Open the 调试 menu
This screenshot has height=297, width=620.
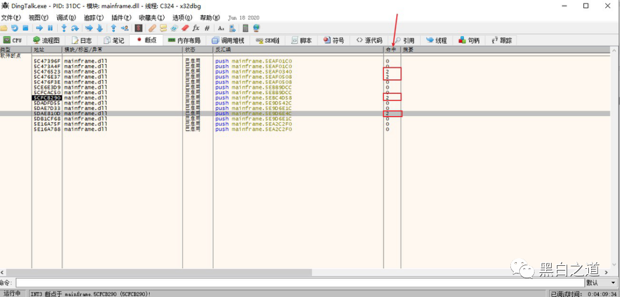pyautogui.click(x=66, y=18)
